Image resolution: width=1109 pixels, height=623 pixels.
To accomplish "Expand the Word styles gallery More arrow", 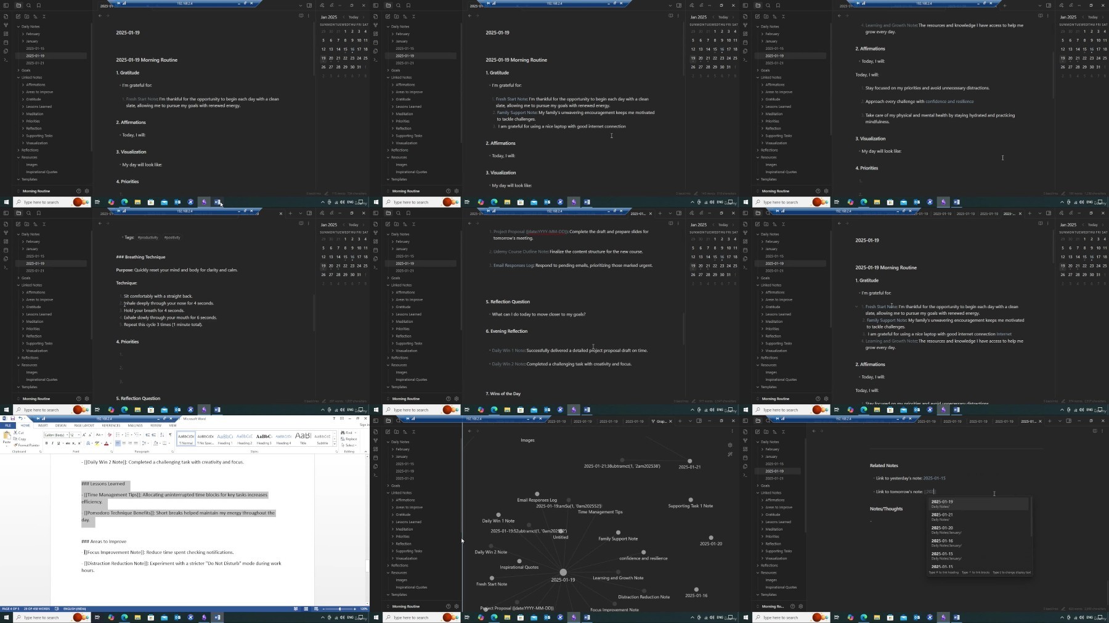I will point(335,444).
